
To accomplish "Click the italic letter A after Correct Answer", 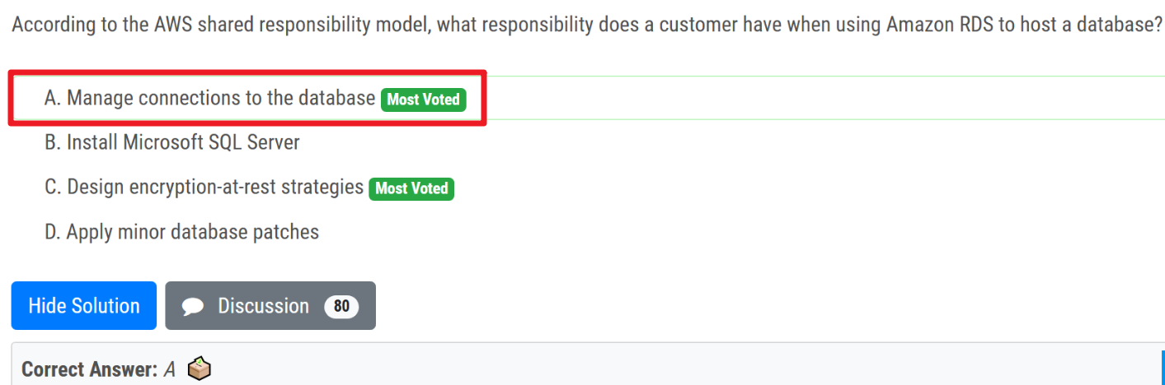I will click(x=170, y=369).
